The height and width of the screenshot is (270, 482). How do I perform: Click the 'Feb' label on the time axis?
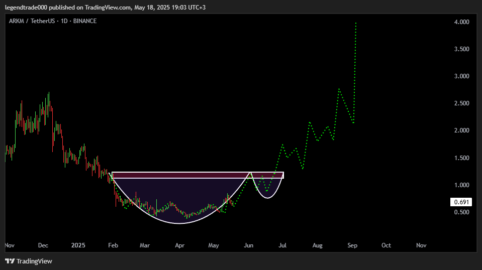(113, 245)
